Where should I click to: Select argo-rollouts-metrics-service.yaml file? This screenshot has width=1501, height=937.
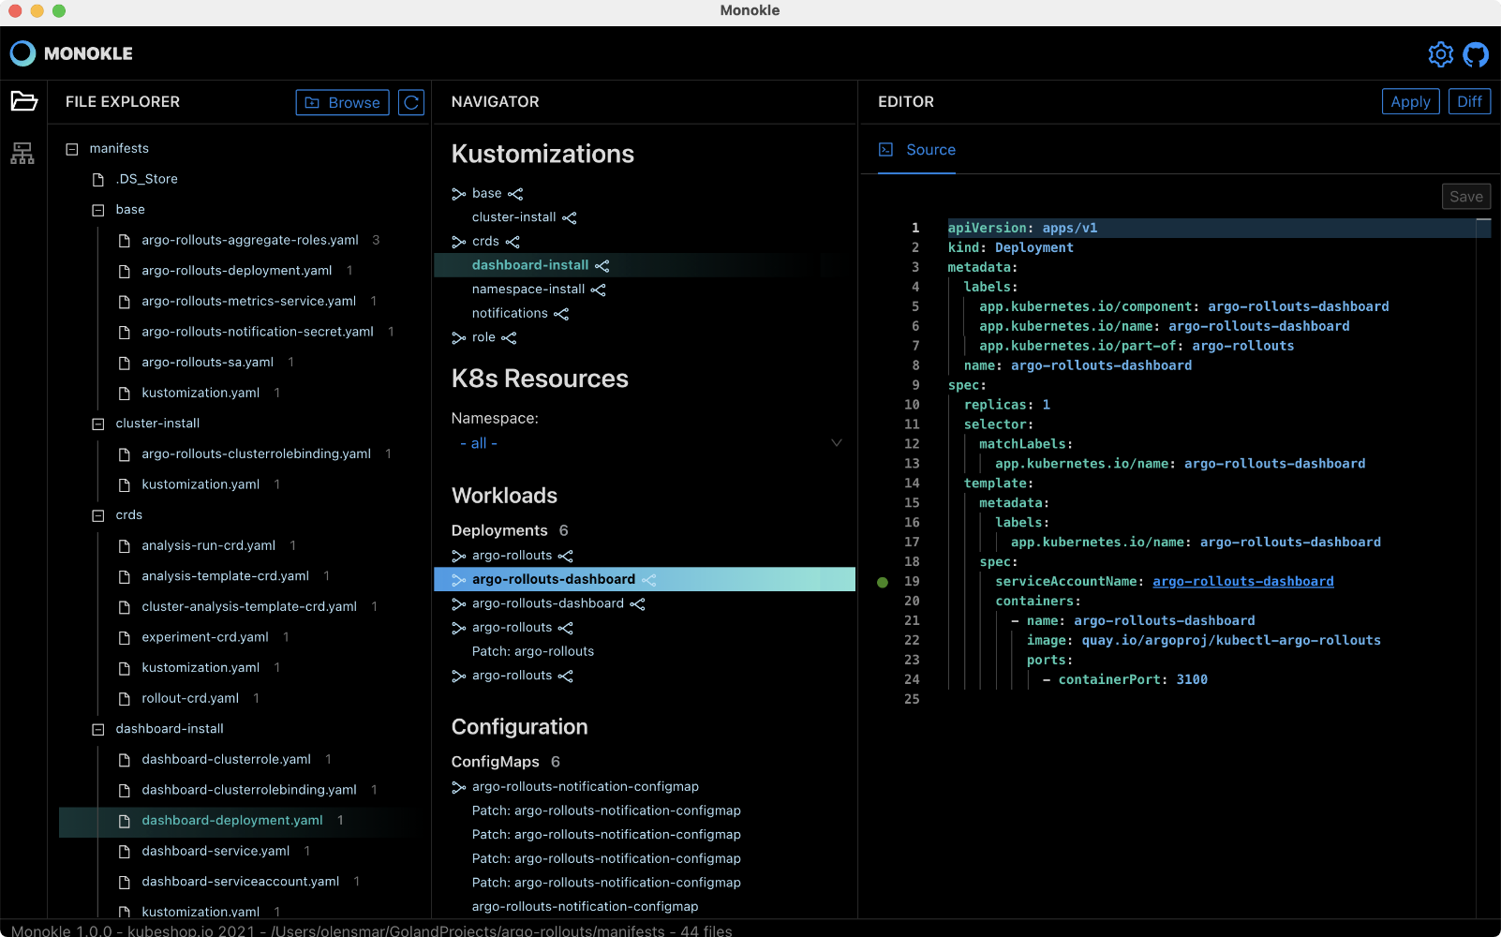coord(248,302)
